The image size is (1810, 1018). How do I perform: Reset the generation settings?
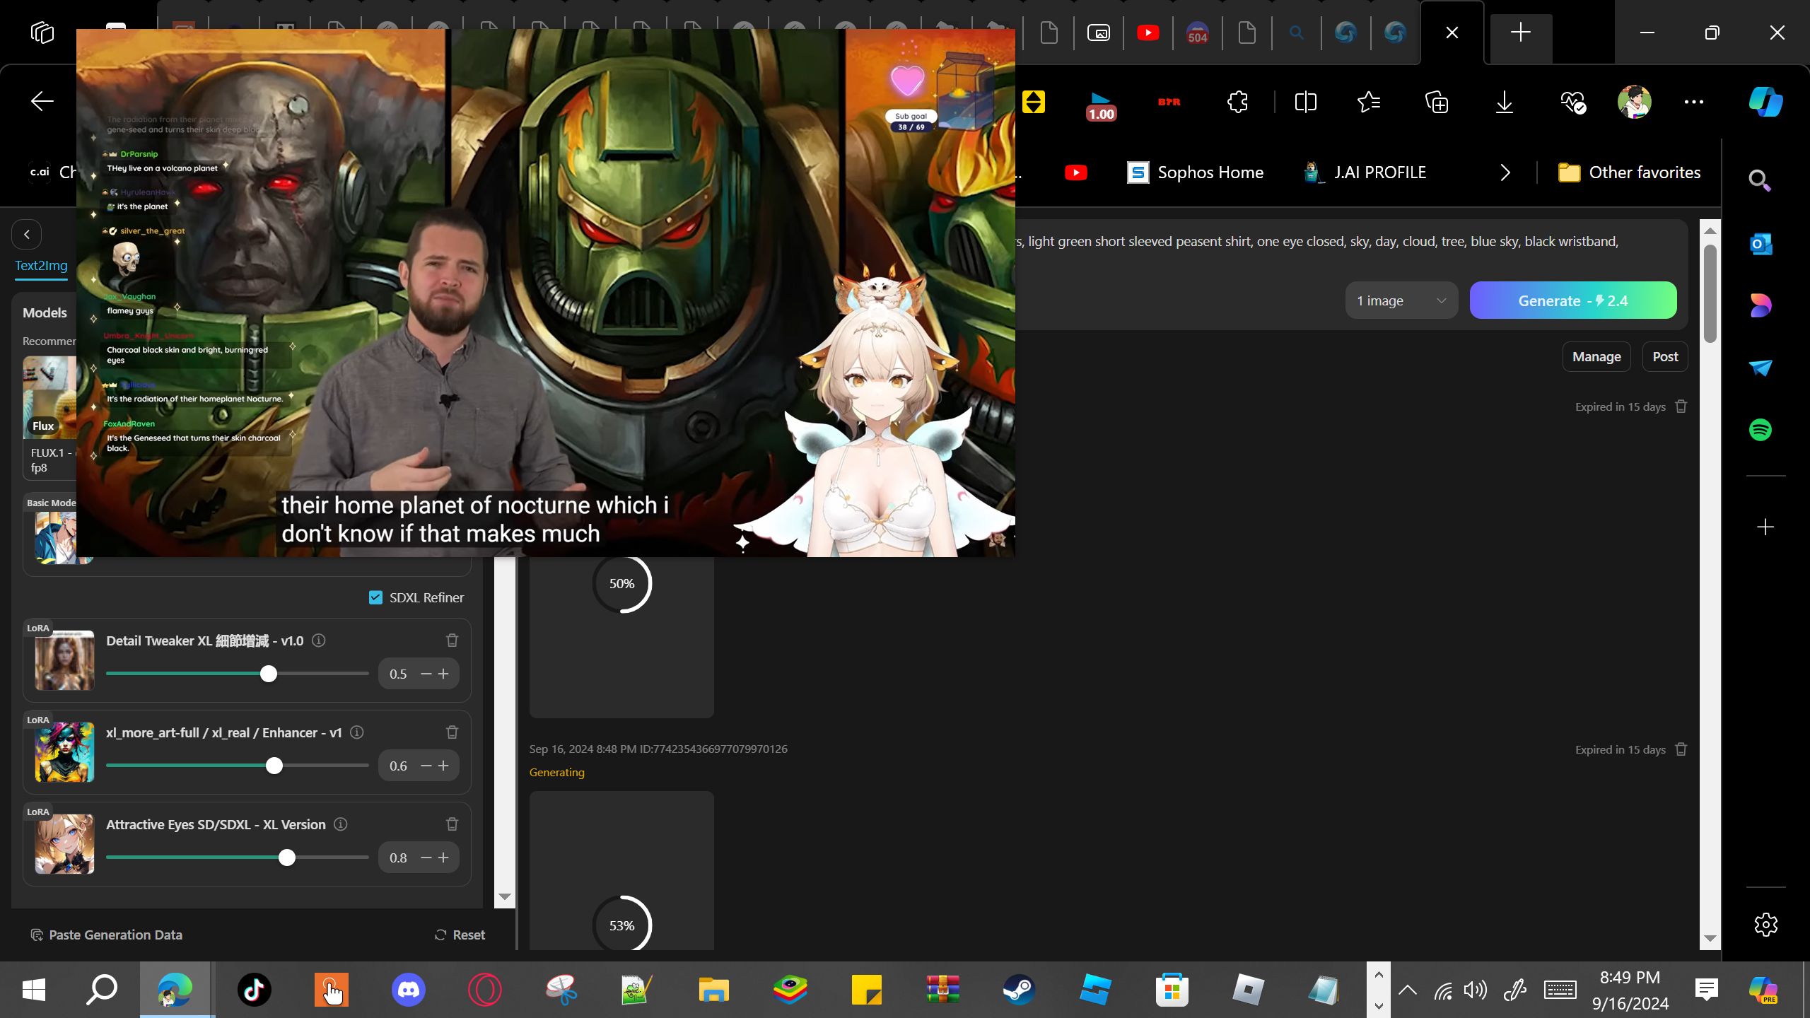click(460, 935)
